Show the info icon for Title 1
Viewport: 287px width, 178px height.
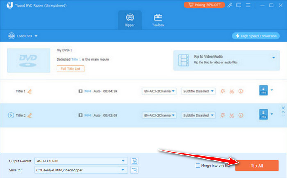(241, 91)
